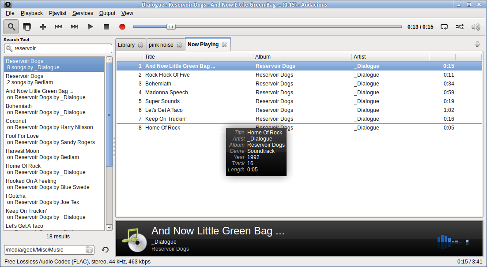Toggle Repeat mode

(444, 27)
